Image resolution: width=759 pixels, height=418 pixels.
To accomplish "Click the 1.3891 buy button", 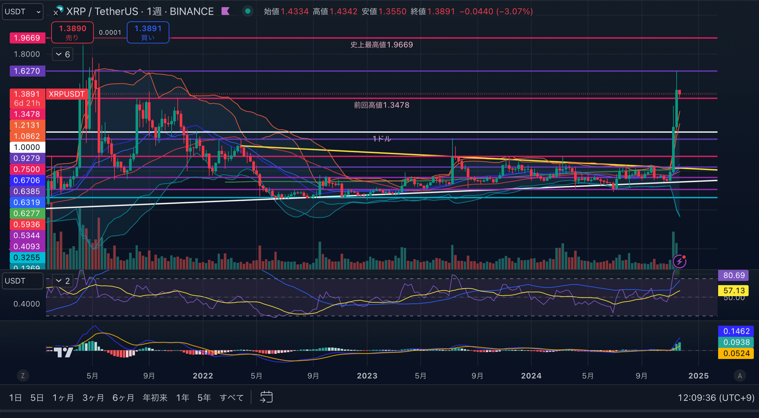I will 148,32.
